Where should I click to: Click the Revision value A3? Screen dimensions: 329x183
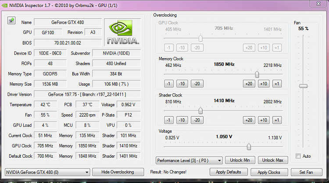click(x=93, y=32)
